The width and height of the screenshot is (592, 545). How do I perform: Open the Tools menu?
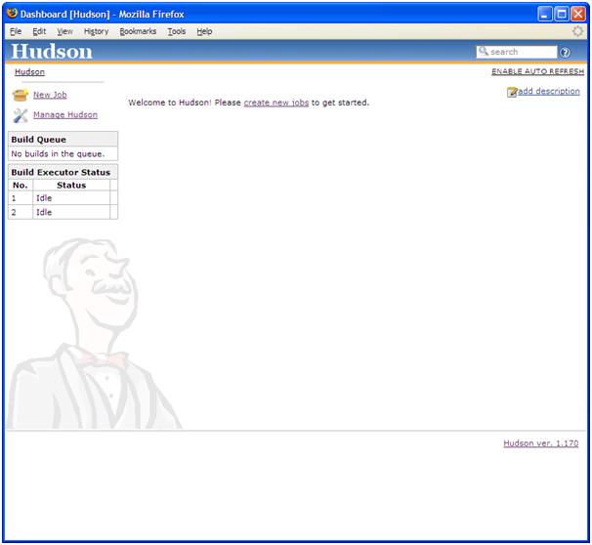177,31
